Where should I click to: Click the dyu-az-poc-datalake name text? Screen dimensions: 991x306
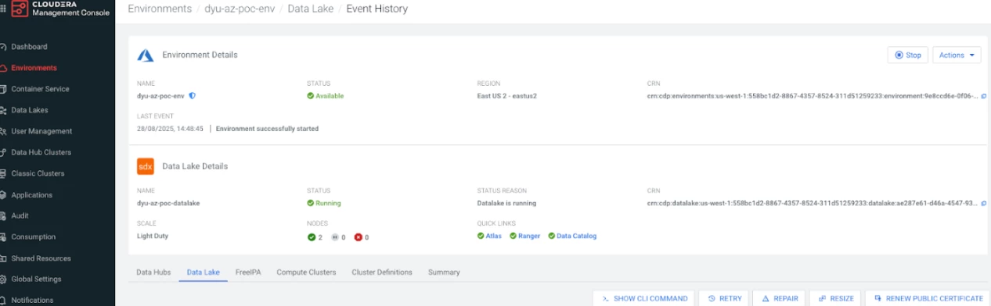168,203
